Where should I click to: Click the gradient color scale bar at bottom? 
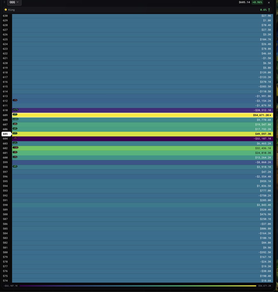point(138,286)
